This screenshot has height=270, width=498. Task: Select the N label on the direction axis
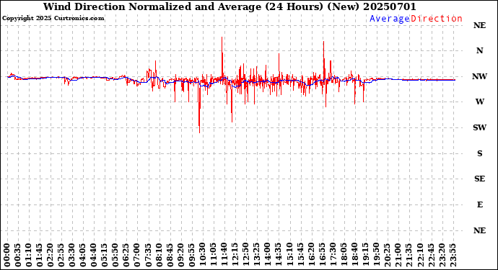[x=479, y=50]
